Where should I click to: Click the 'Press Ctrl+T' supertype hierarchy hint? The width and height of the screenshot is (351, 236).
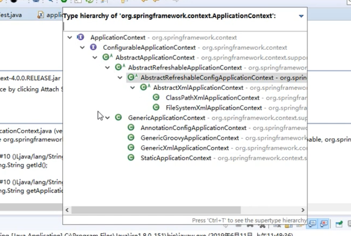(249, 220)
